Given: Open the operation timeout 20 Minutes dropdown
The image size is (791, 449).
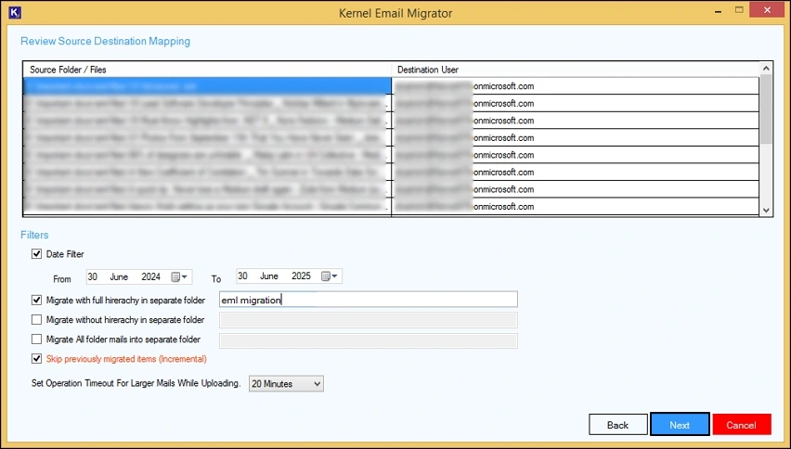Looking at the screenshot, I should coord(286,383).
